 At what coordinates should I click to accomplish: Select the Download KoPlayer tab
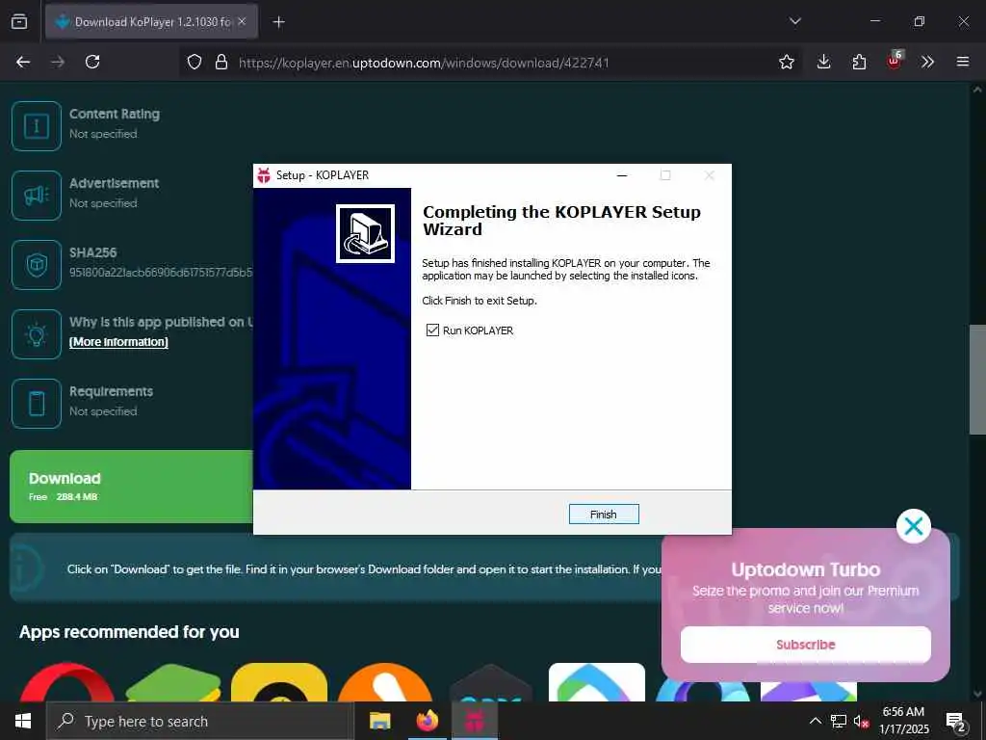click(x=151, y=21)
